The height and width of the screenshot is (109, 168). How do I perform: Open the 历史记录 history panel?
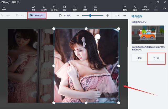(x=146, y=8)
